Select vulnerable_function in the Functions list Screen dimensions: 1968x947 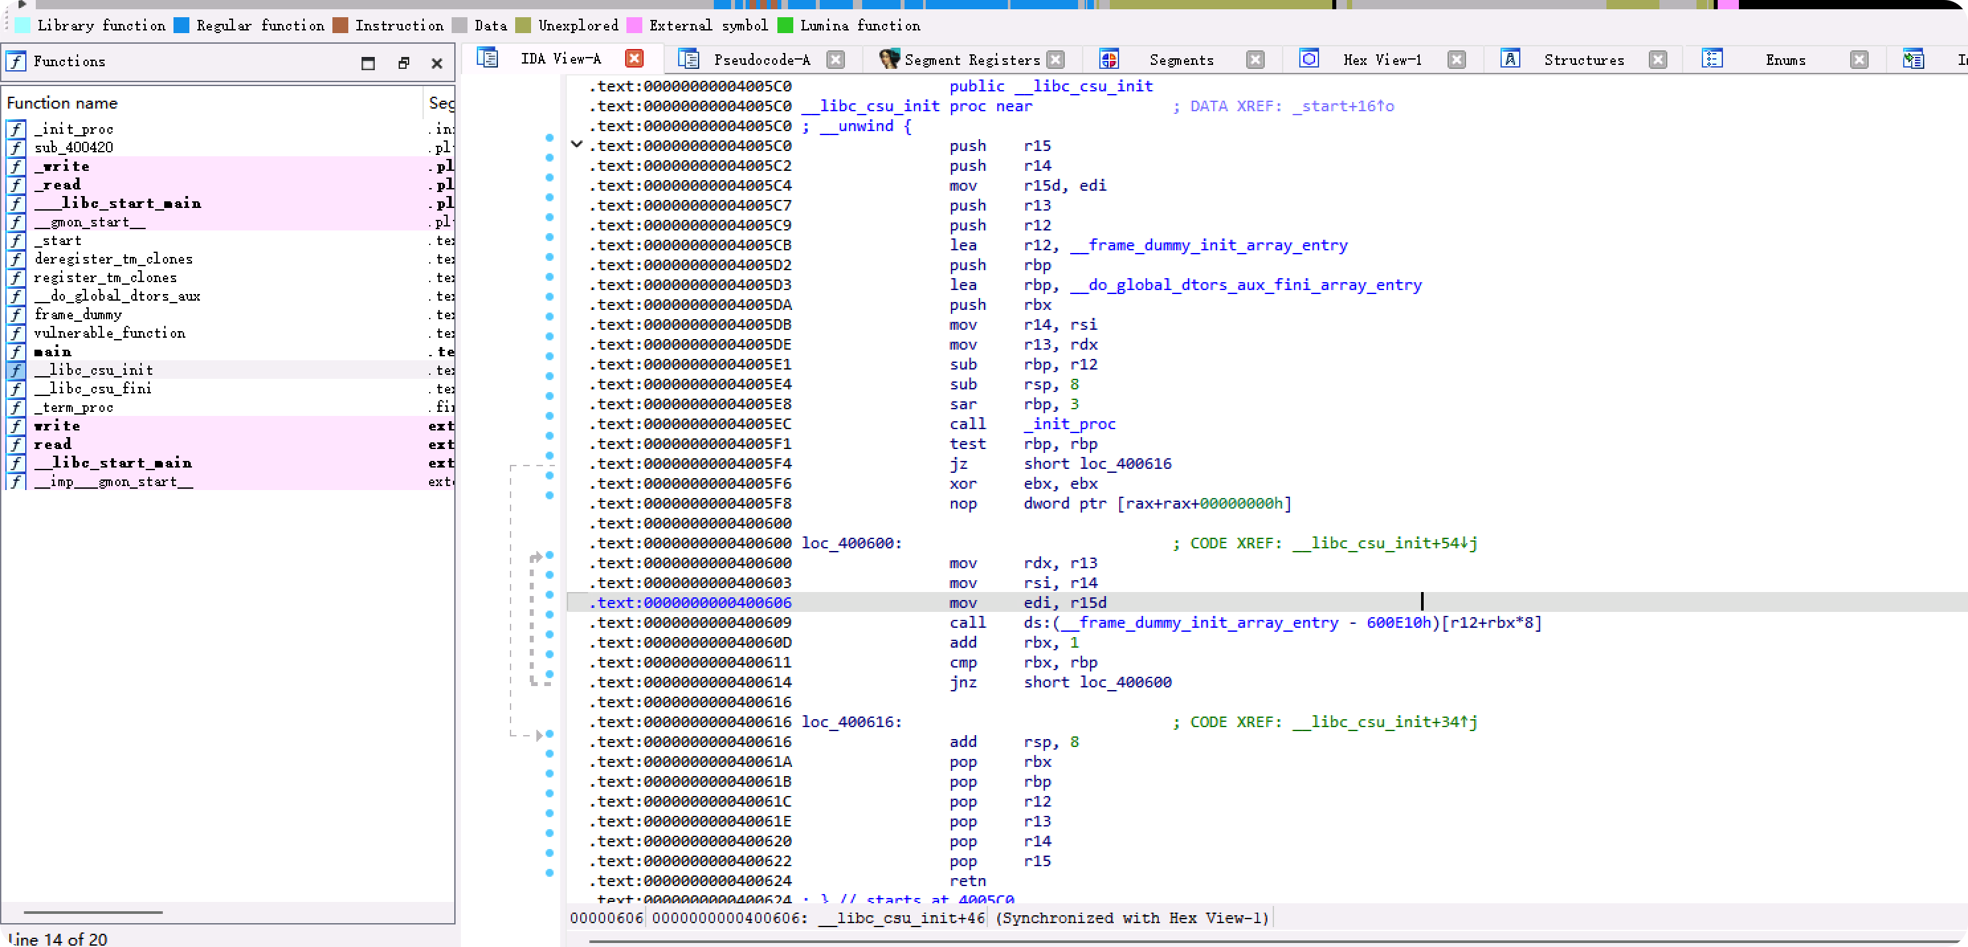pos(109,332)
